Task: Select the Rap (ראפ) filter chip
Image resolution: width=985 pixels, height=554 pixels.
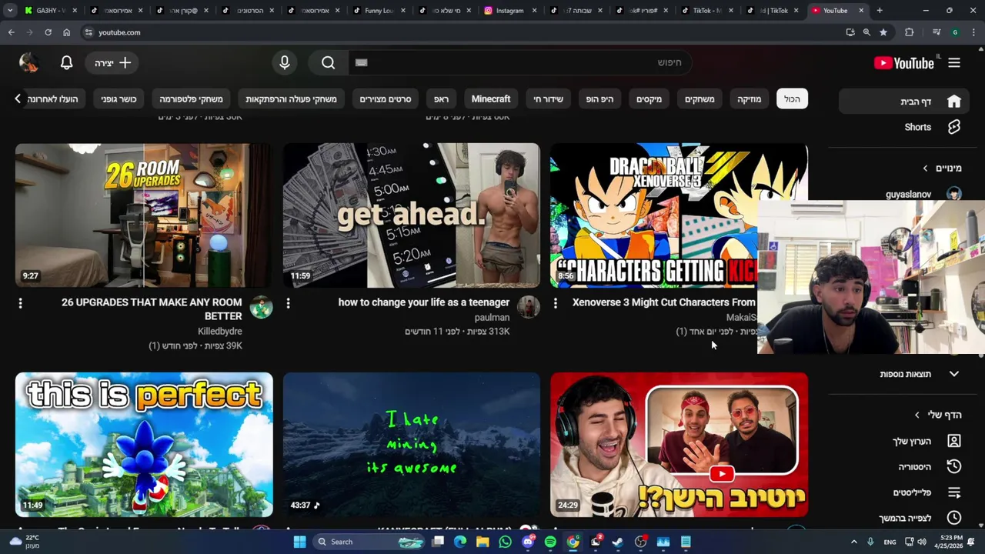Action: pos(441,99)
